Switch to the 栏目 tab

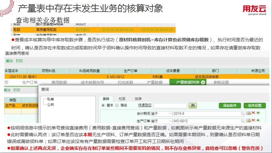[122, 98]
